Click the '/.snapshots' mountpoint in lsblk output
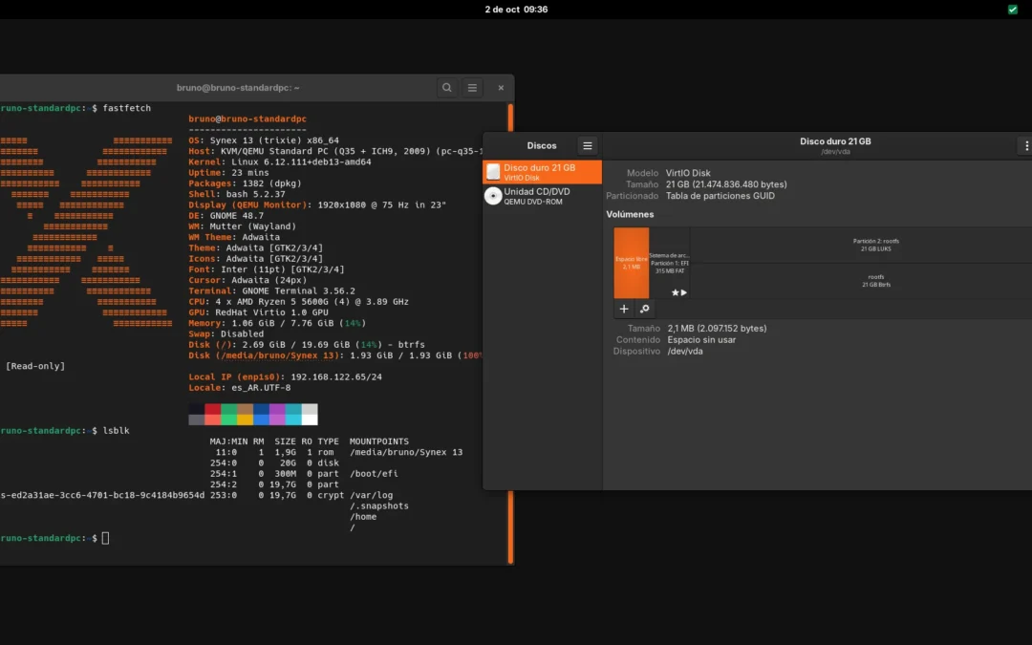The width and height of the screenshot is (1032, 645). click(379, 506)
